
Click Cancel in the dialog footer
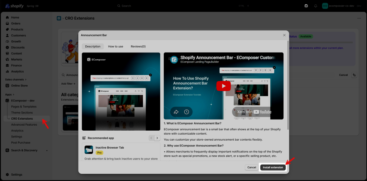coord(252,167)
